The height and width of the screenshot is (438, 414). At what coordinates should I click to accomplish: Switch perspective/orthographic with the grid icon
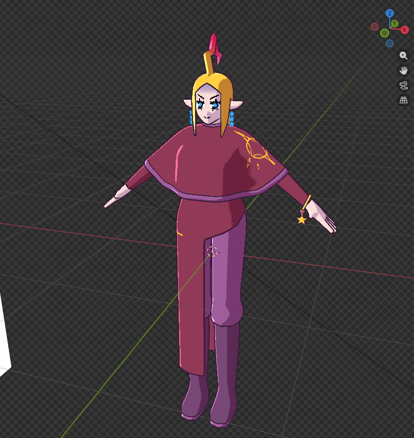click(x=403, y=100)
